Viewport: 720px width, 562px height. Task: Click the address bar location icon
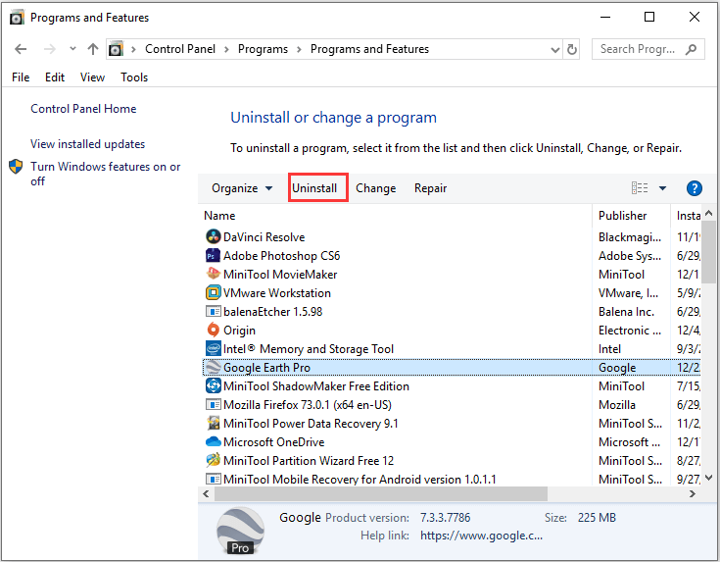[x=116, y=49]
